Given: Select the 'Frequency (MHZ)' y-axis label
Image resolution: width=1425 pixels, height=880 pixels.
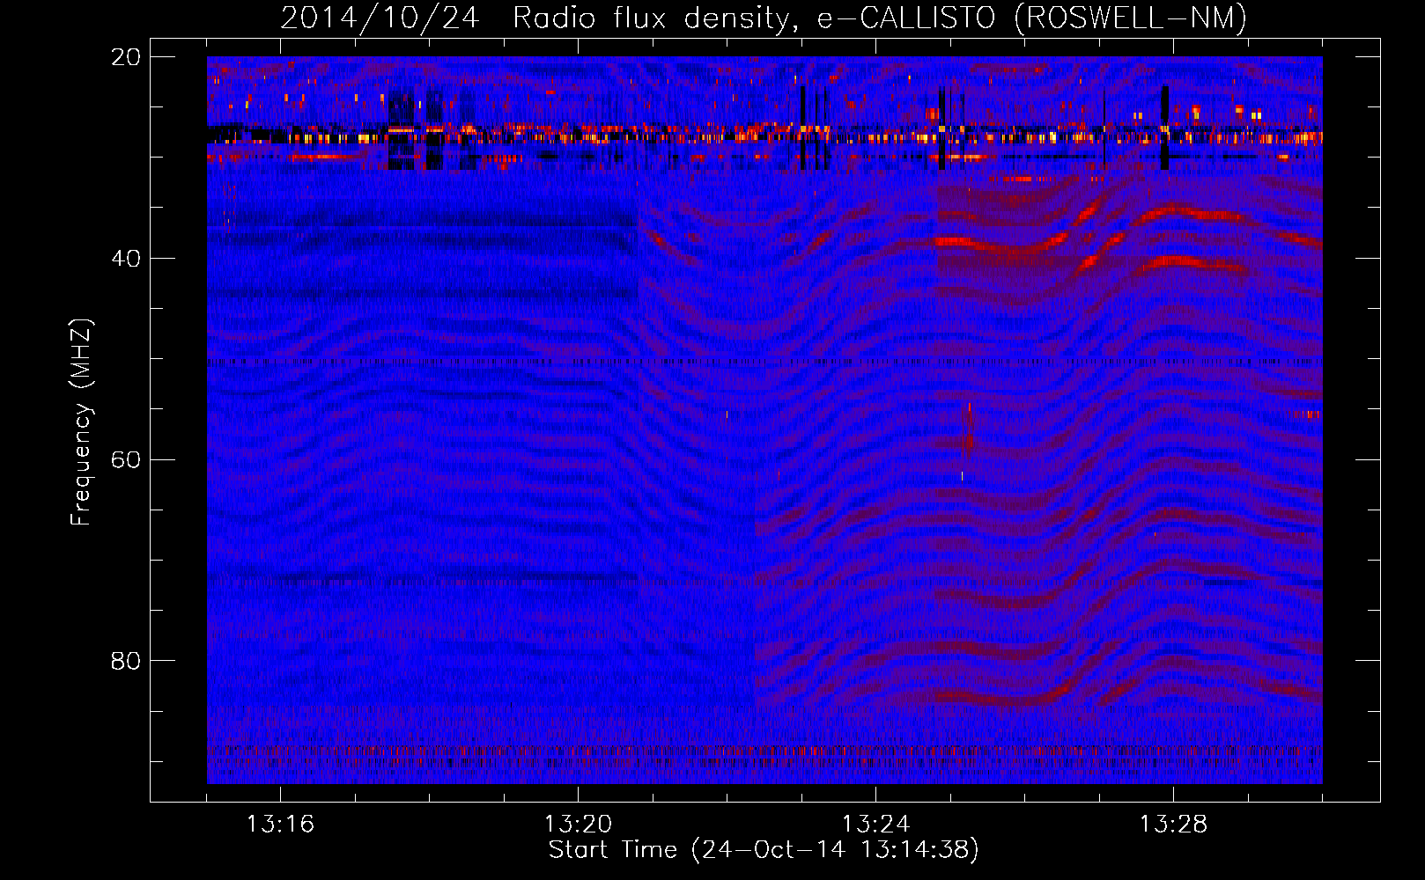Looking at the screenshot, I should point(81,422).
